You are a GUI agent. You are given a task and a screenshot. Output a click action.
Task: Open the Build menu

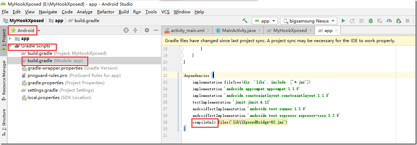pyautogui.click(x=124, y=12)
